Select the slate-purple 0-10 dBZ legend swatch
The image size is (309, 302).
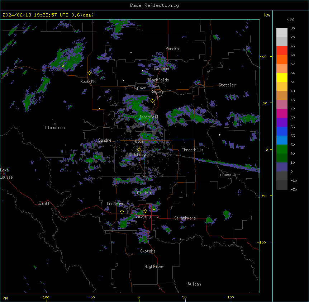[x=282, y=167]
